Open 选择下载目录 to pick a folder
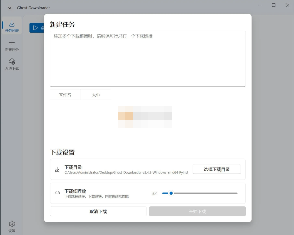294x235 pixels. 217,169
